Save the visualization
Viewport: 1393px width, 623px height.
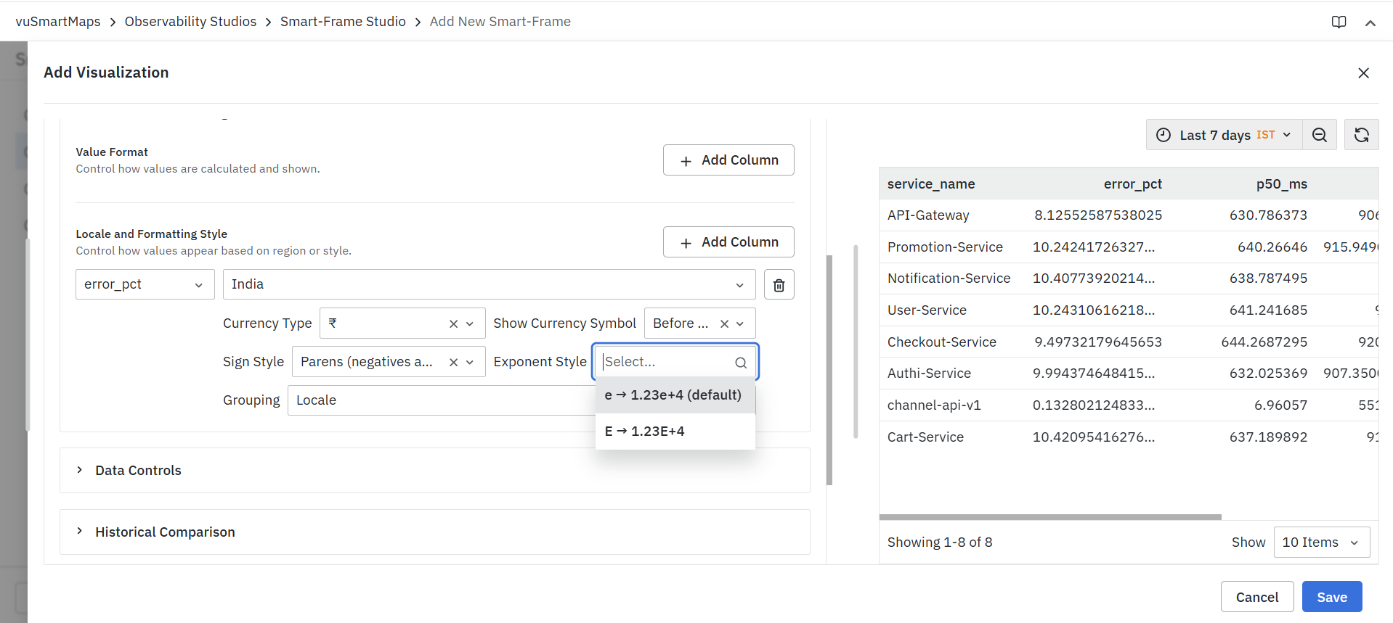point(1332,597)
